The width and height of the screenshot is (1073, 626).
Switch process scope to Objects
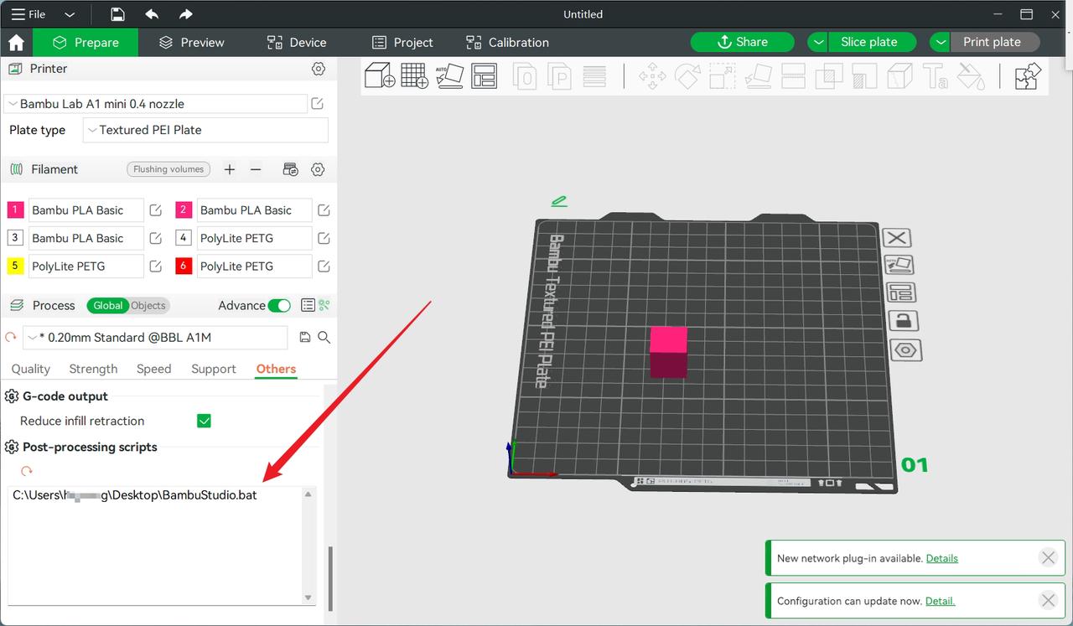[x=148, y=306]
